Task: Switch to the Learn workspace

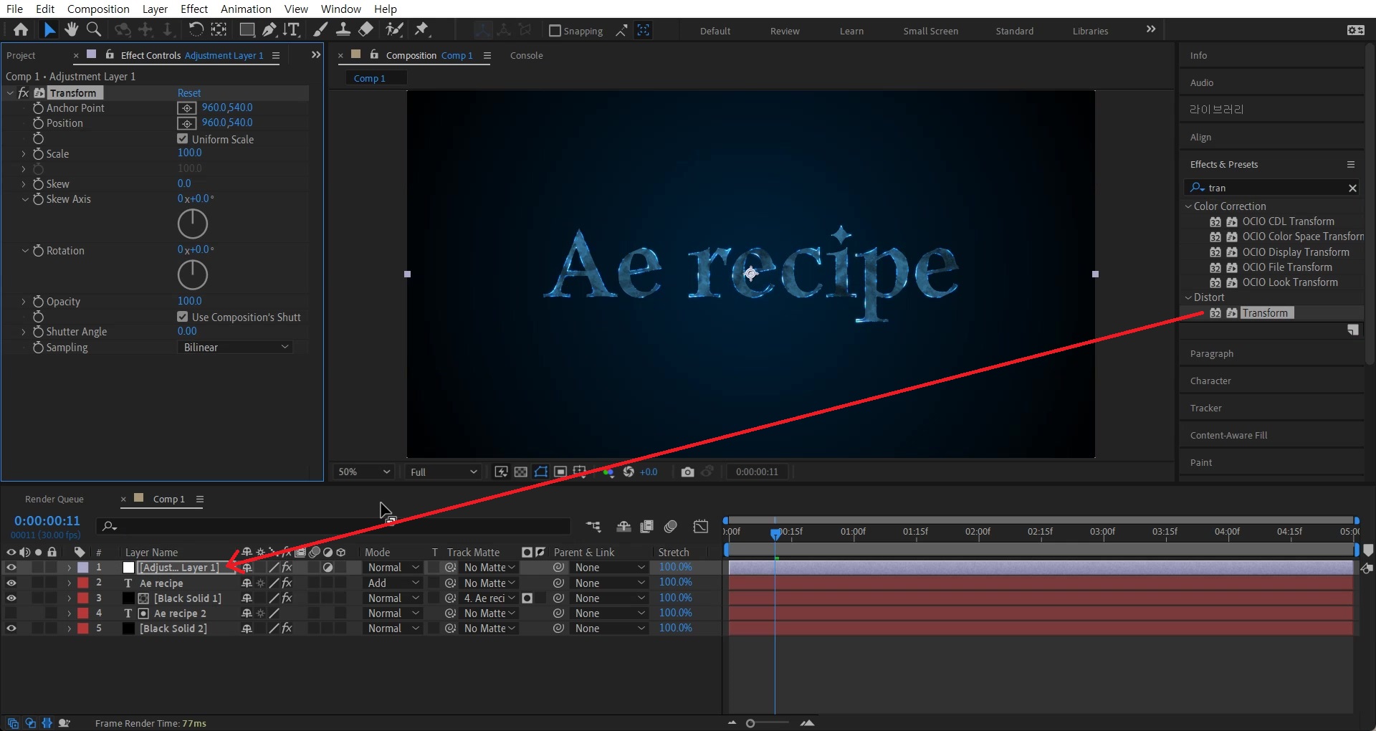Action: pyautogui.click(x=851, y=31)
